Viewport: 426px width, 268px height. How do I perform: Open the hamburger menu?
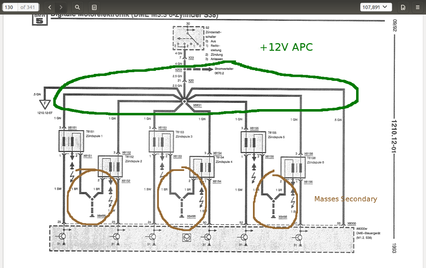tap(418, 7)
